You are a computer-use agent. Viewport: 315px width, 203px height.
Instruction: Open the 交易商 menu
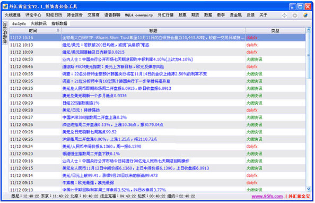(x=93, y=15)
